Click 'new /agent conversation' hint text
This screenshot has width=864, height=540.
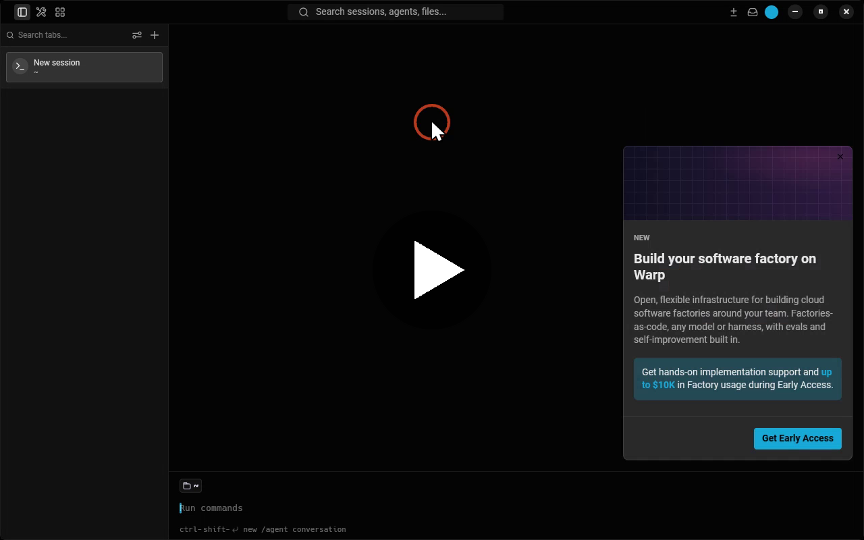(294, 529)
